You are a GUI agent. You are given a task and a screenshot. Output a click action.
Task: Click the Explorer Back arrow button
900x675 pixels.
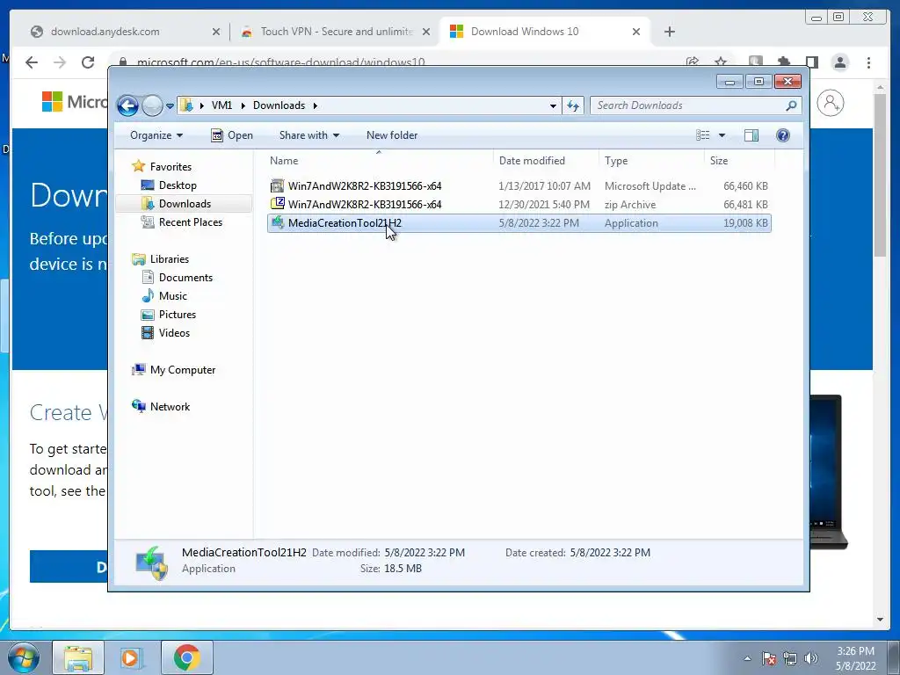(x=127, y=105)
